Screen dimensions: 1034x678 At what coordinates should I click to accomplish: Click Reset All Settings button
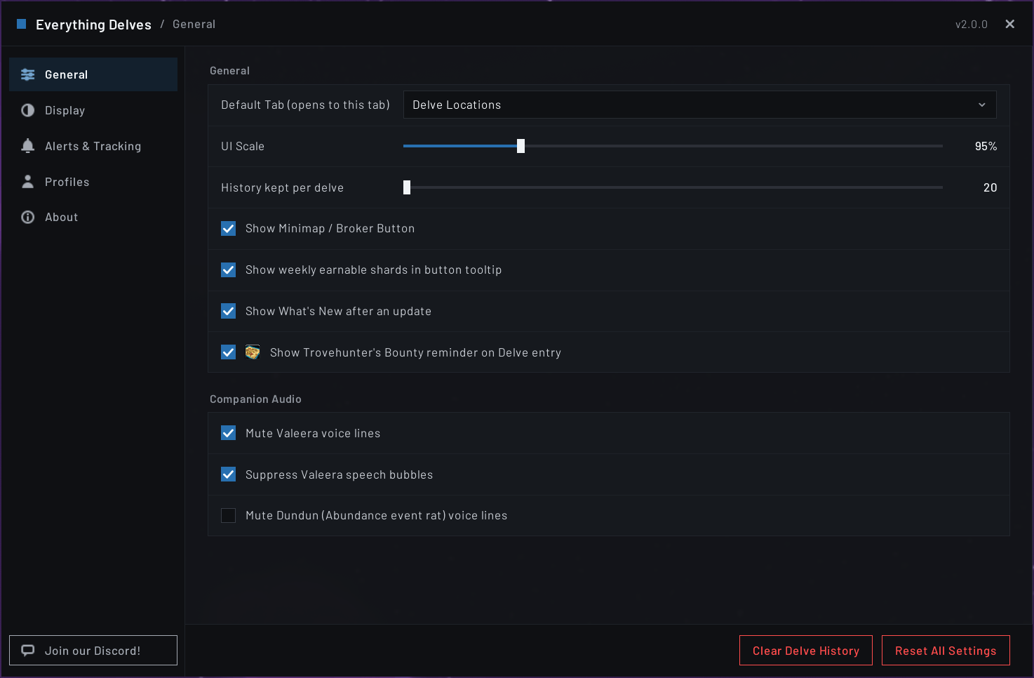946,651
